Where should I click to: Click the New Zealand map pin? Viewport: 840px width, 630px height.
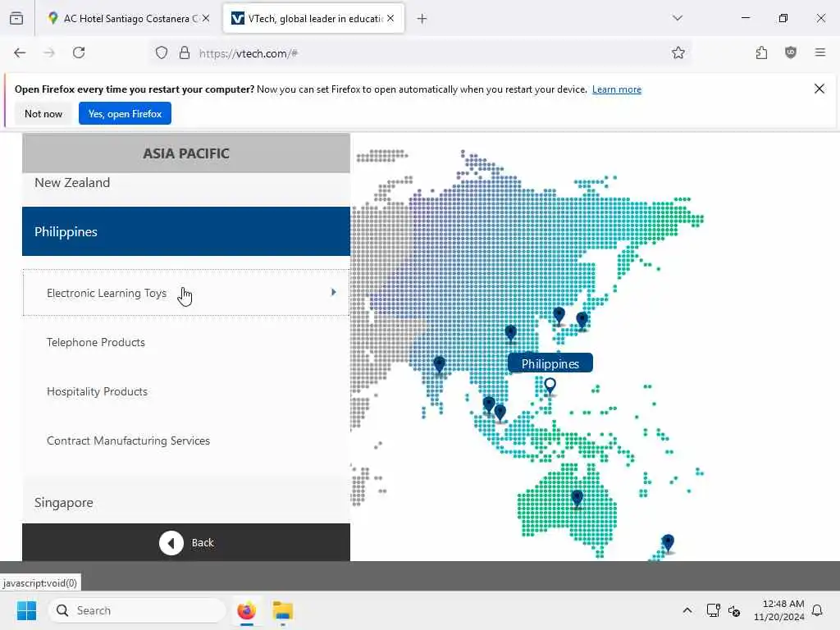(x=668, y=542)
